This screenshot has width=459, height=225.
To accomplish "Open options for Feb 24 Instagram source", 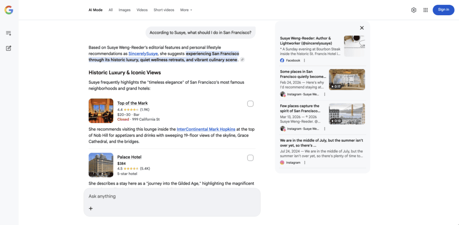I will [325, 94].
